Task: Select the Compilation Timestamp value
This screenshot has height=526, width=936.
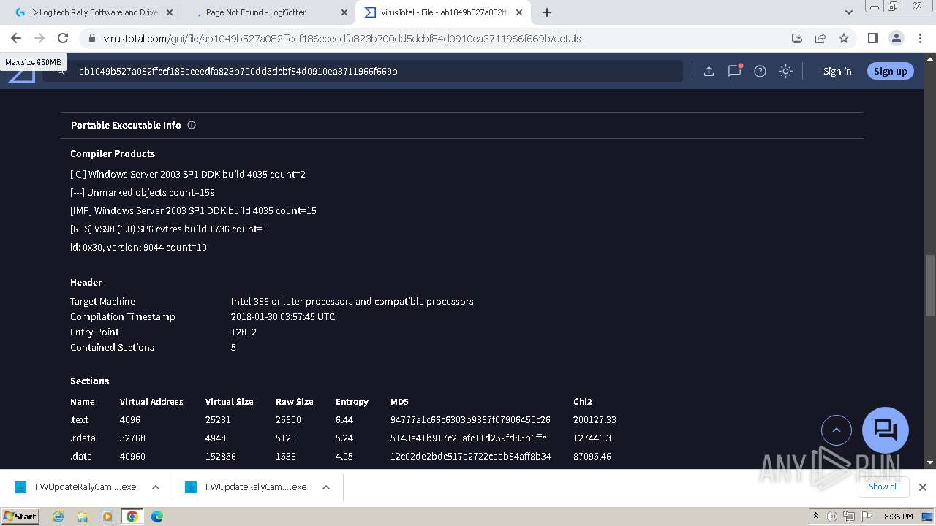Action: click(x=283, y=317)
